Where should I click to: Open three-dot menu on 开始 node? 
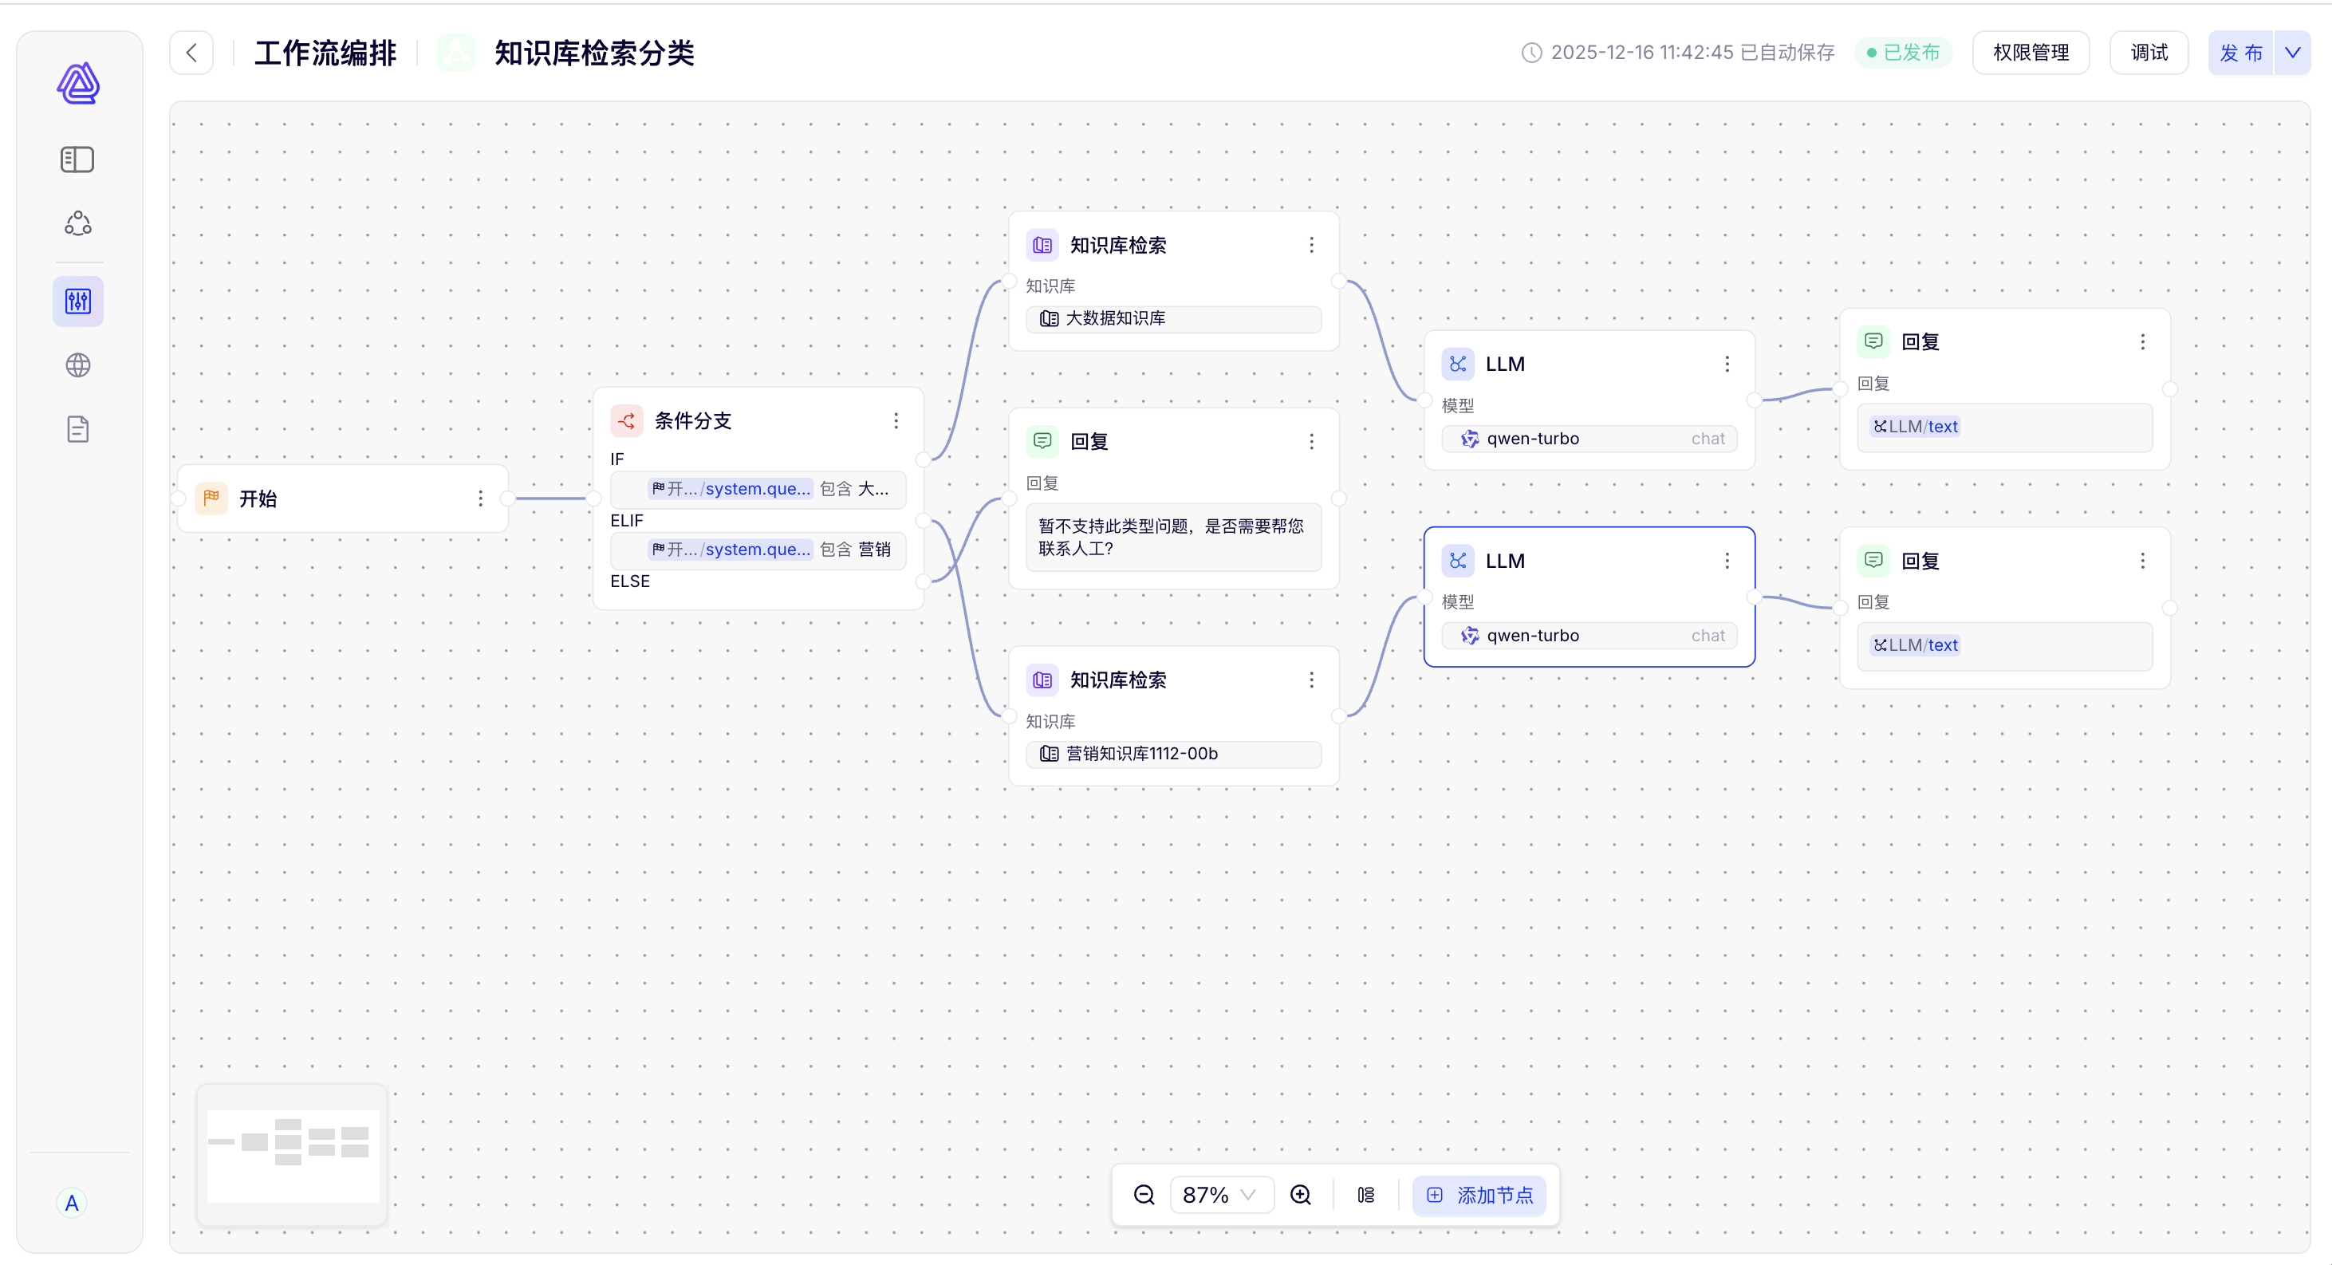pyautogui.click(x=480, y=498)
